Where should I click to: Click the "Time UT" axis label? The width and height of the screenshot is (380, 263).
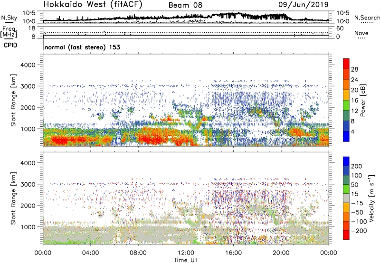tap(186, 260)
